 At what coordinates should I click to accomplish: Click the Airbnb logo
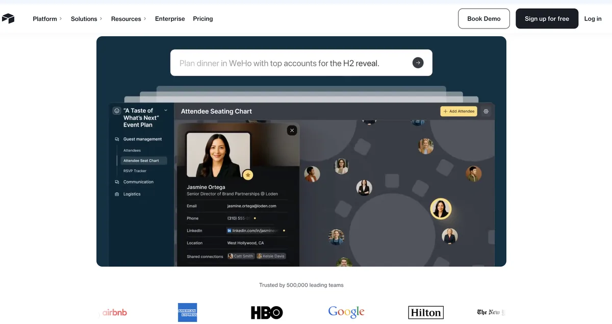coord(114,312)
